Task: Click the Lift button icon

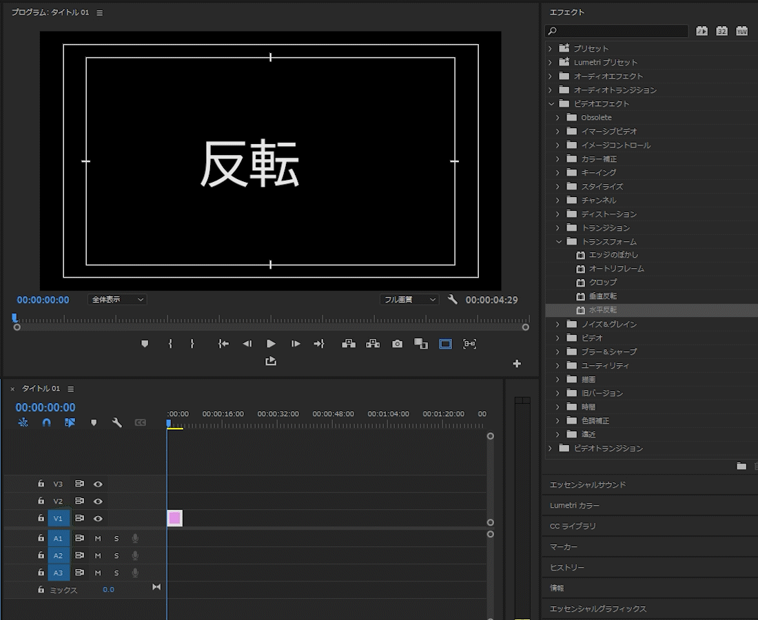Action: click(349, 344)
